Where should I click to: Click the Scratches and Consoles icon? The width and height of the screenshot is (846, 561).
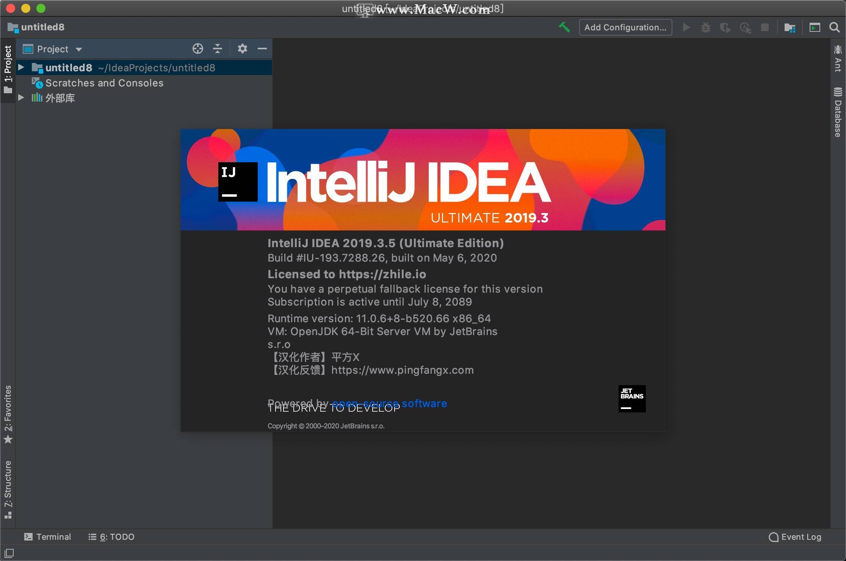click(x=37, y=83)
